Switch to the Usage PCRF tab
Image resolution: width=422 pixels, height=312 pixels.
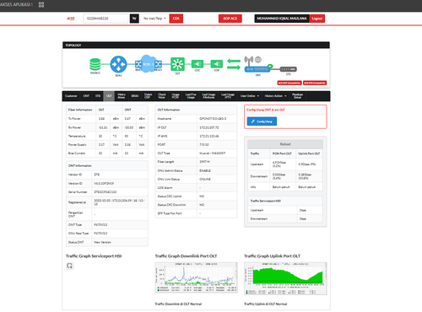176,96
